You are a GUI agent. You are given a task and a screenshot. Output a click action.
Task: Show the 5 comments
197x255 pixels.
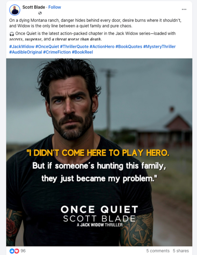(x=158, y=251)
